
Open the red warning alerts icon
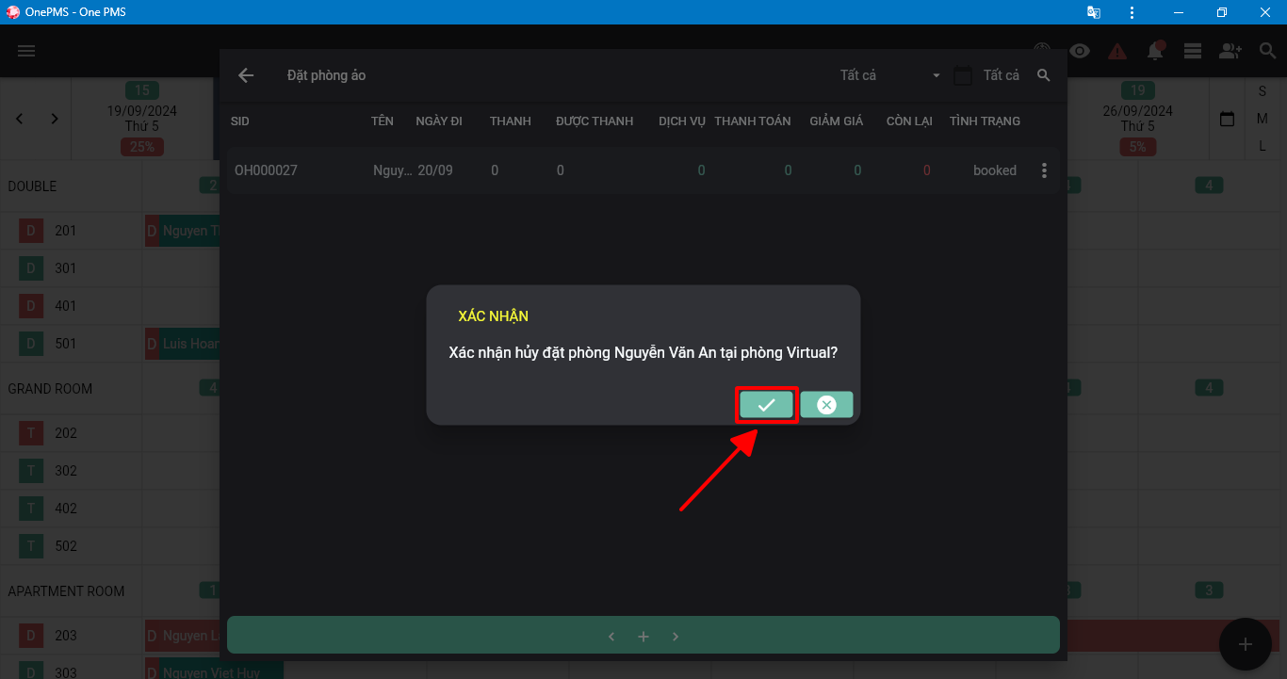point(1117,51)
